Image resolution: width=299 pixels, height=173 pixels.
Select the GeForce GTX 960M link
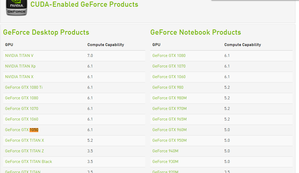(x=169, y=130)
